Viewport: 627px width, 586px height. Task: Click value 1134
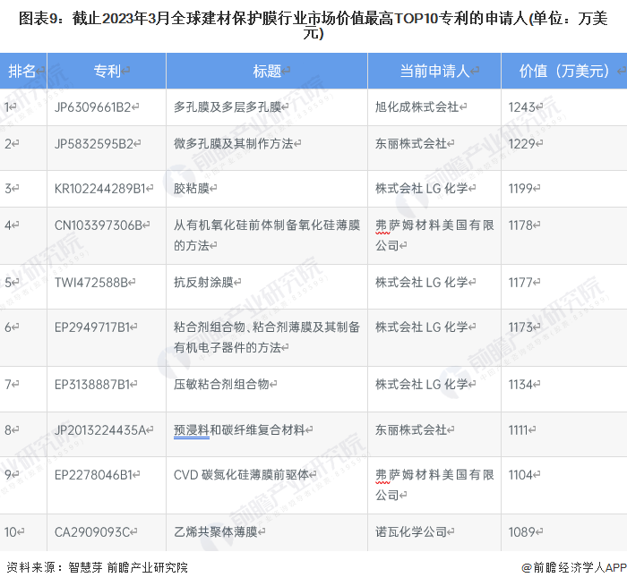[520, 385]
